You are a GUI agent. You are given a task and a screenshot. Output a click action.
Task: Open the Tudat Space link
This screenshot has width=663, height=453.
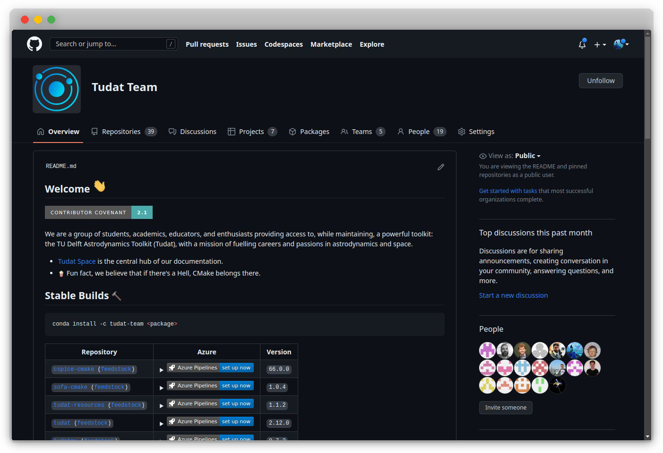(77, 261)
